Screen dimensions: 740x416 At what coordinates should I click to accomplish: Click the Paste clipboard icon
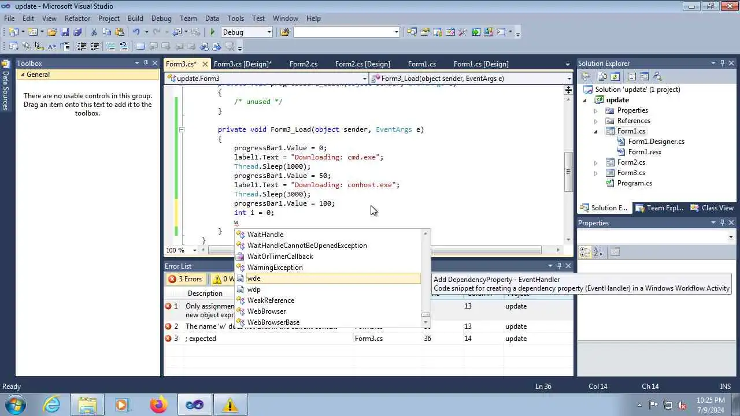(120, 32)
